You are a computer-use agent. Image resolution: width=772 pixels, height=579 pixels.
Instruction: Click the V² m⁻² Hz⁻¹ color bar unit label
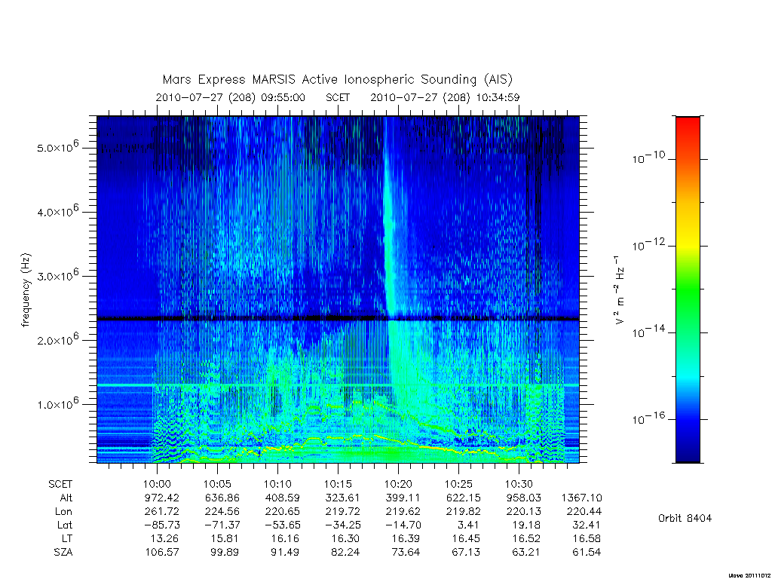pos(620,289)
